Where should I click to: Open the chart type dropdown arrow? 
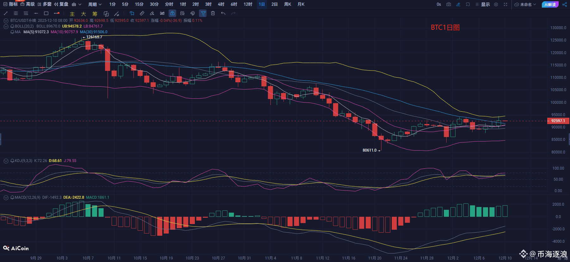point(80,4)
